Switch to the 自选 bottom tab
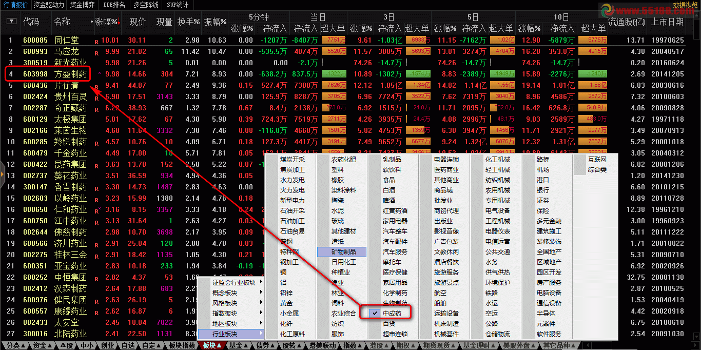The width and height of the screenshot is (701, 350). point(128,345)
